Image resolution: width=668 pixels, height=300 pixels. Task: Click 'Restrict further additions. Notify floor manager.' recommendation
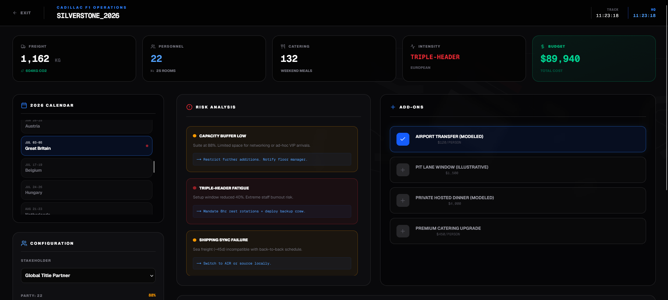[x=272, y=159]
